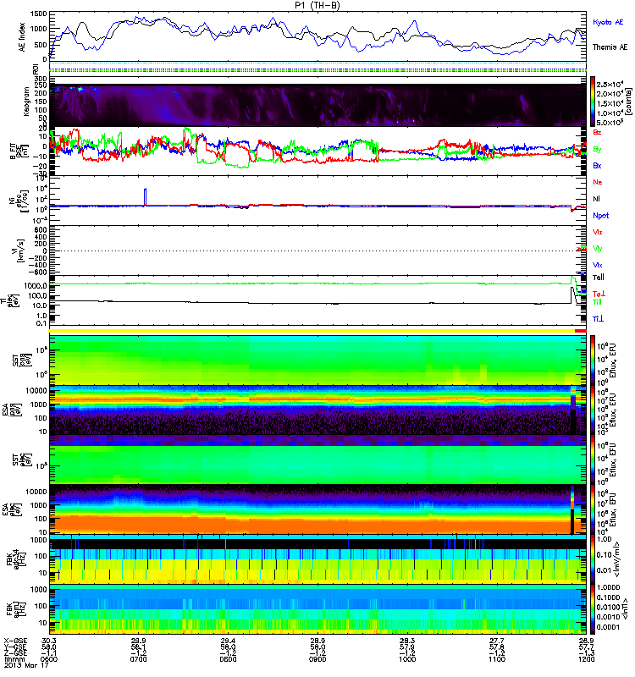635x677 pixels.
Task: Click the red Bz legend label
Action: click(597, 132)
